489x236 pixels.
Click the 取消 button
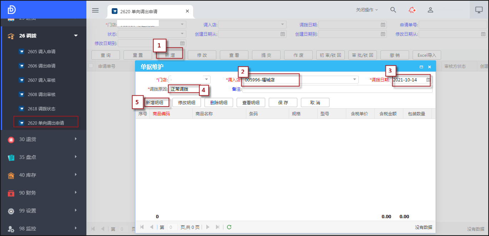click(x=315, y=102)
